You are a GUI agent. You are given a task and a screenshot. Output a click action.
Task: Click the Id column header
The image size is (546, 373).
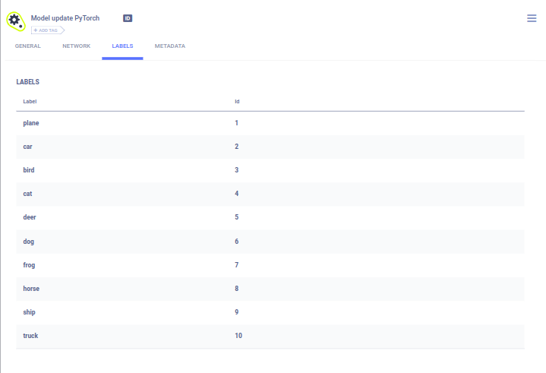pyautogui.click(x=237, y=101)
